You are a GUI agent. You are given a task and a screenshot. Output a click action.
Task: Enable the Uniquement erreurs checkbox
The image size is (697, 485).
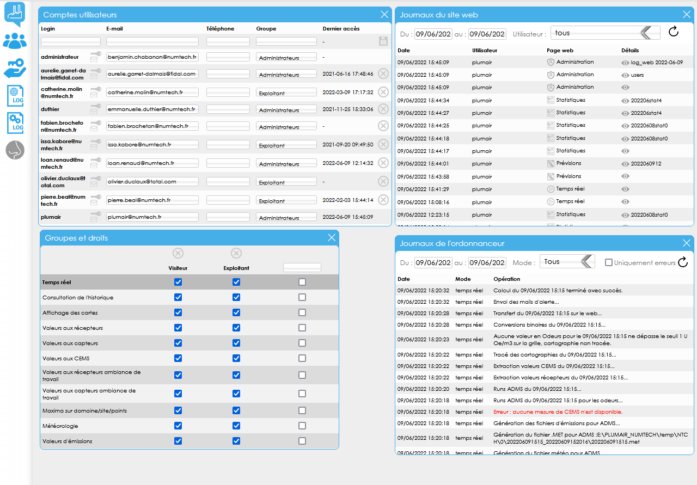[609, 262]
